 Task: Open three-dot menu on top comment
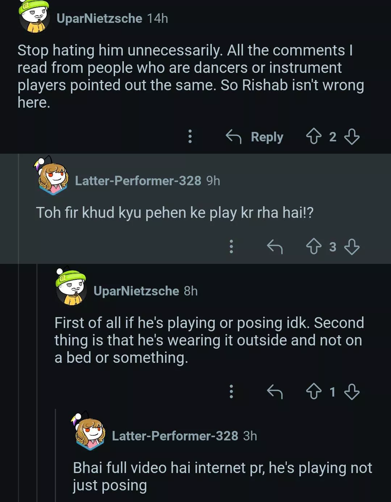coord(190,137)
